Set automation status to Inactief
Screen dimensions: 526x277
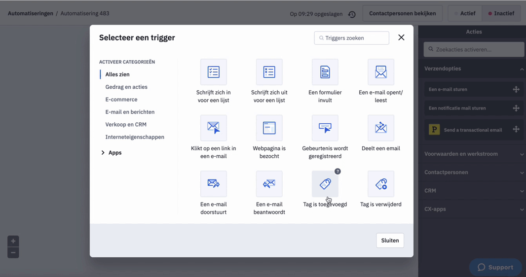pyautogui.click(x=501, y=13)
